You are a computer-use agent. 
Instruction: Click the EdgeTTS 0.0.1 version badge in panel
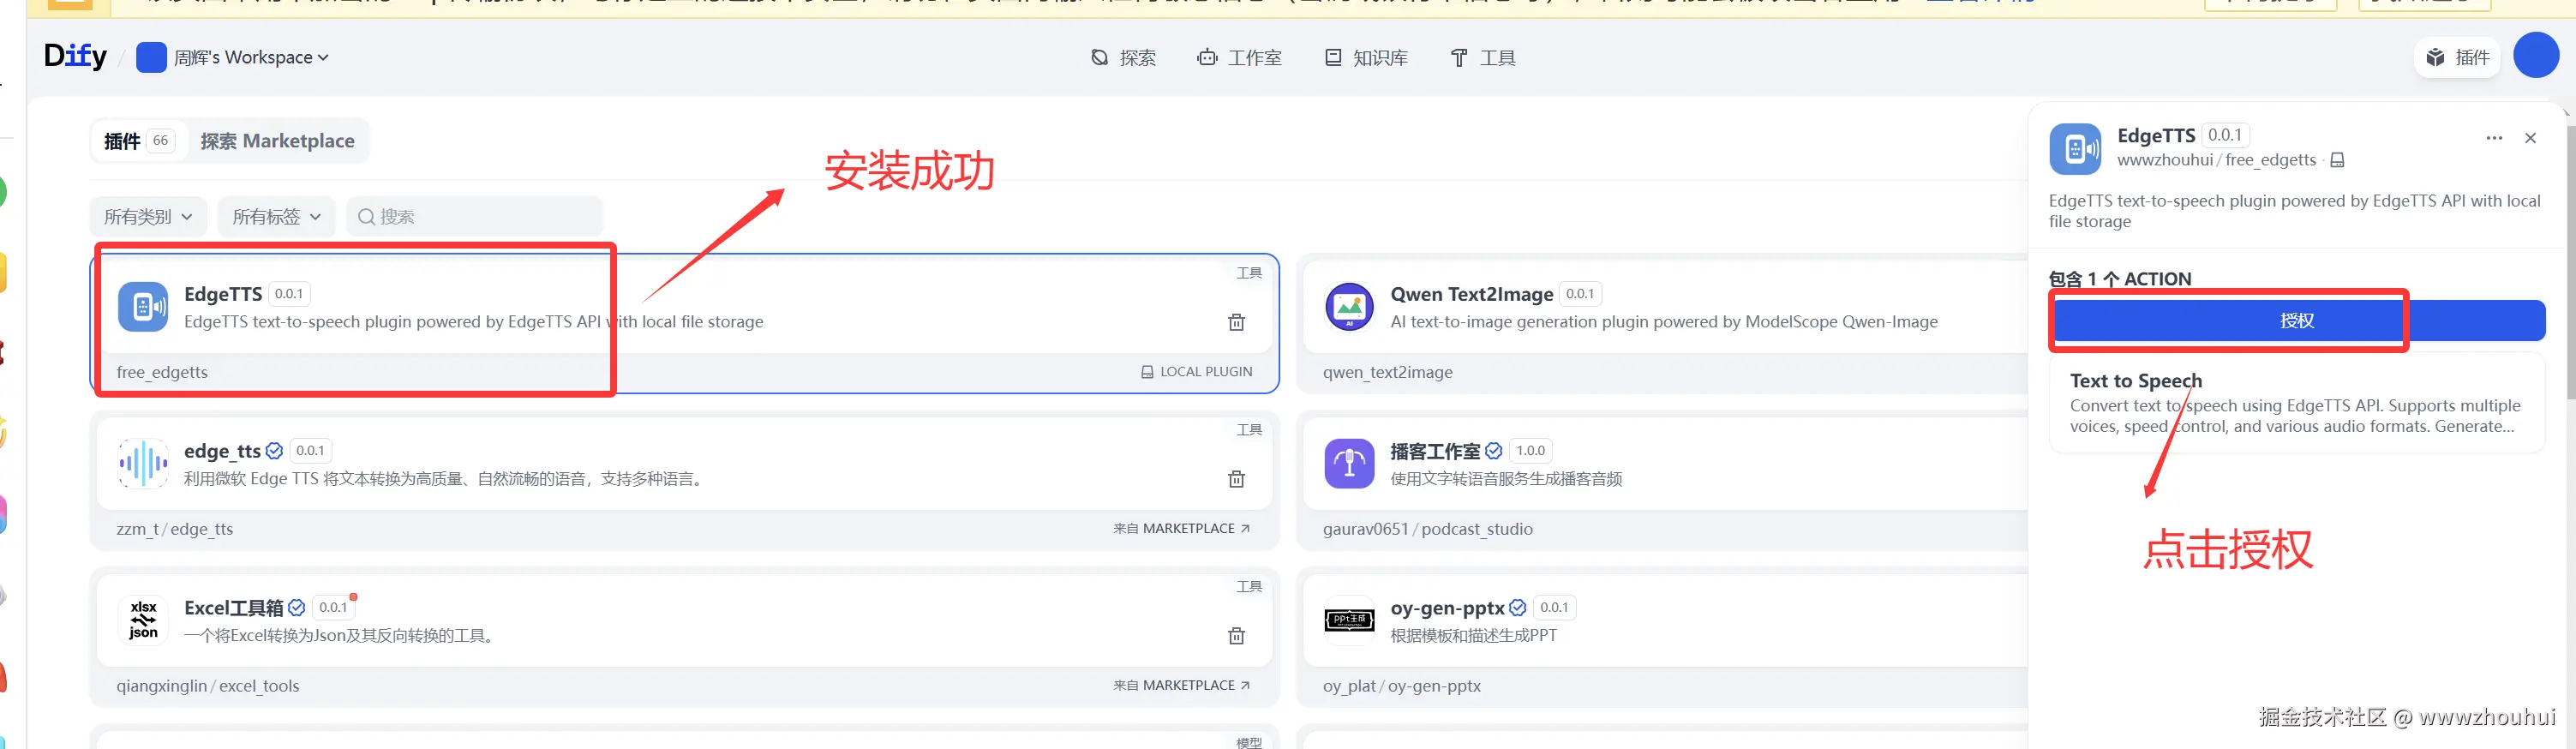click(x=2225, y=135)
